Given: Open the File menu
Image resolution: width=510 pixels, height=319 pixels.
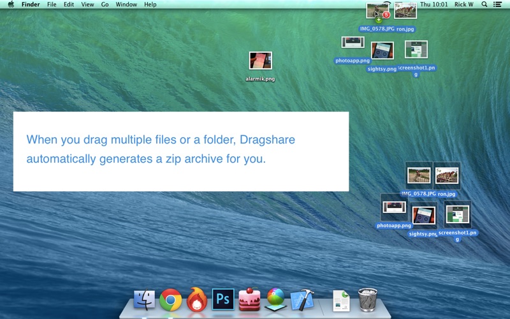Looking at the screenshot, I should click(x=52, y=4).
